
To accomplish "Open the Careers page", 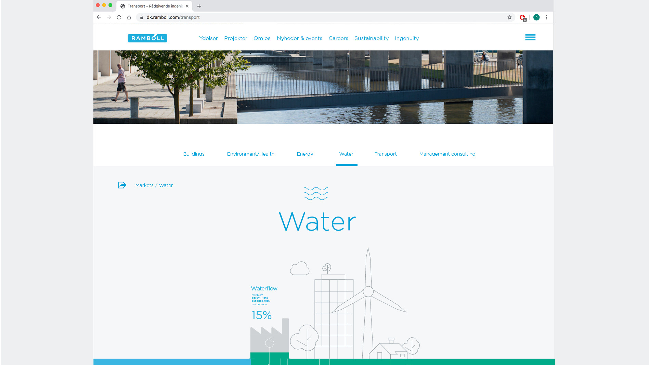I will 338,38.
